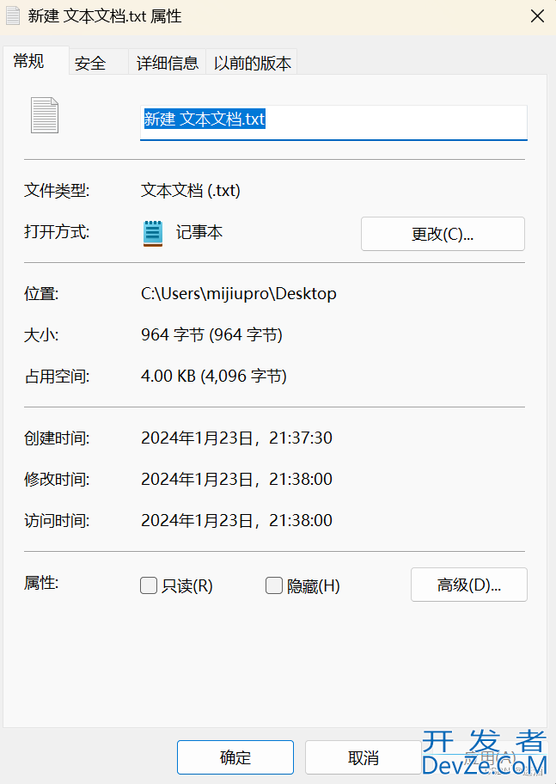556x784 pixels.
Task: Click the created time 2024年1月23日, 21:37:30
Action: pos(236,438)
